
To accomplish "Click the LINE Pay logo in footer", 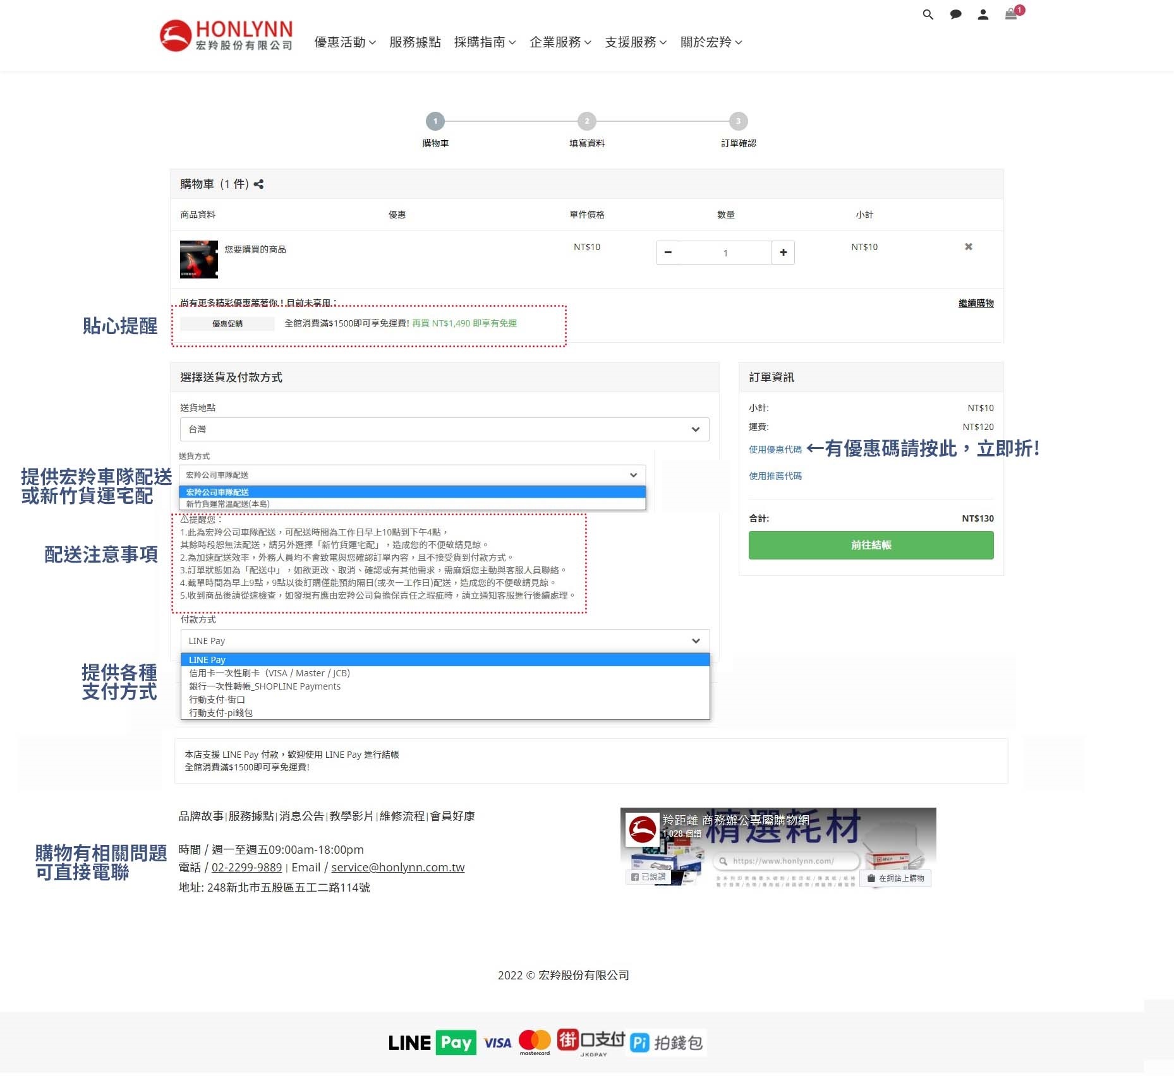I will click(x=432, y=1043).
